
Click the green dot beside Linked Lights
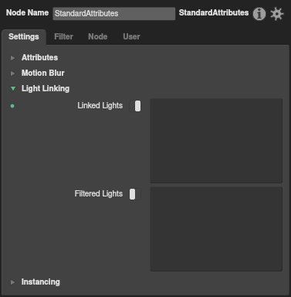12,106
